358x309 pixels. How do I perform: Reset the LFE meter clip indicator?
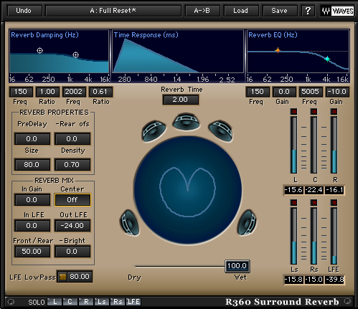334,203
